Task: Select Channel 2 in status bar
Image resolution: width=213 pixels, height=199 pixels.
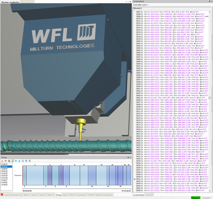Action: coord(206,198)
